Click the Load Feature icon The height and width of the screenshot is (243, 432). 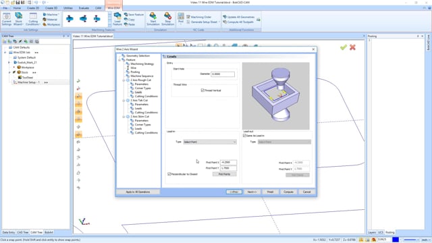[x=117, y=19]
